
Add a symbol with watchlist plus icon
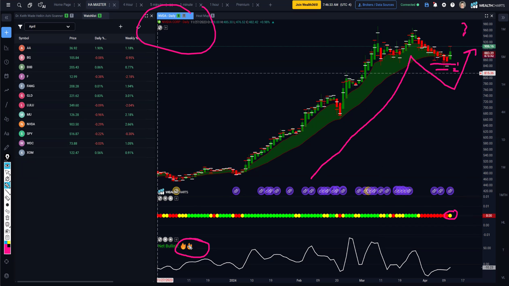pos(121,26)
